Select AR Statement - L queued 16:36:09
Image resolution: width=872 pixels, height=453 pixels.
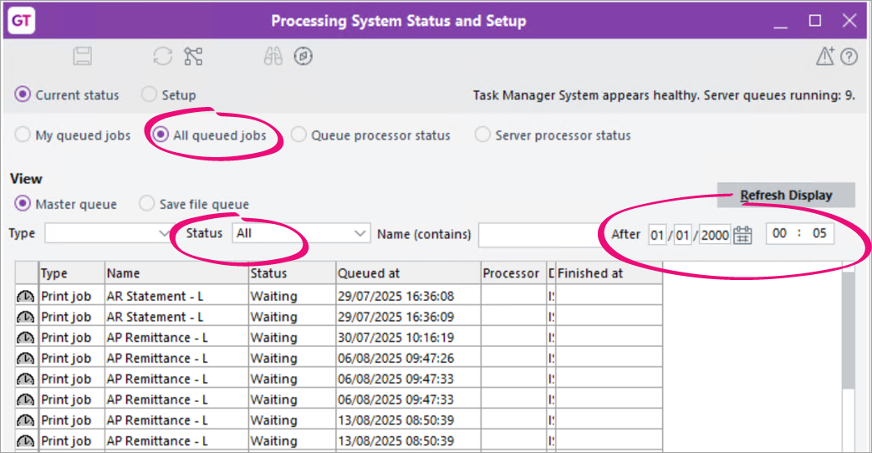pos(177,317)
